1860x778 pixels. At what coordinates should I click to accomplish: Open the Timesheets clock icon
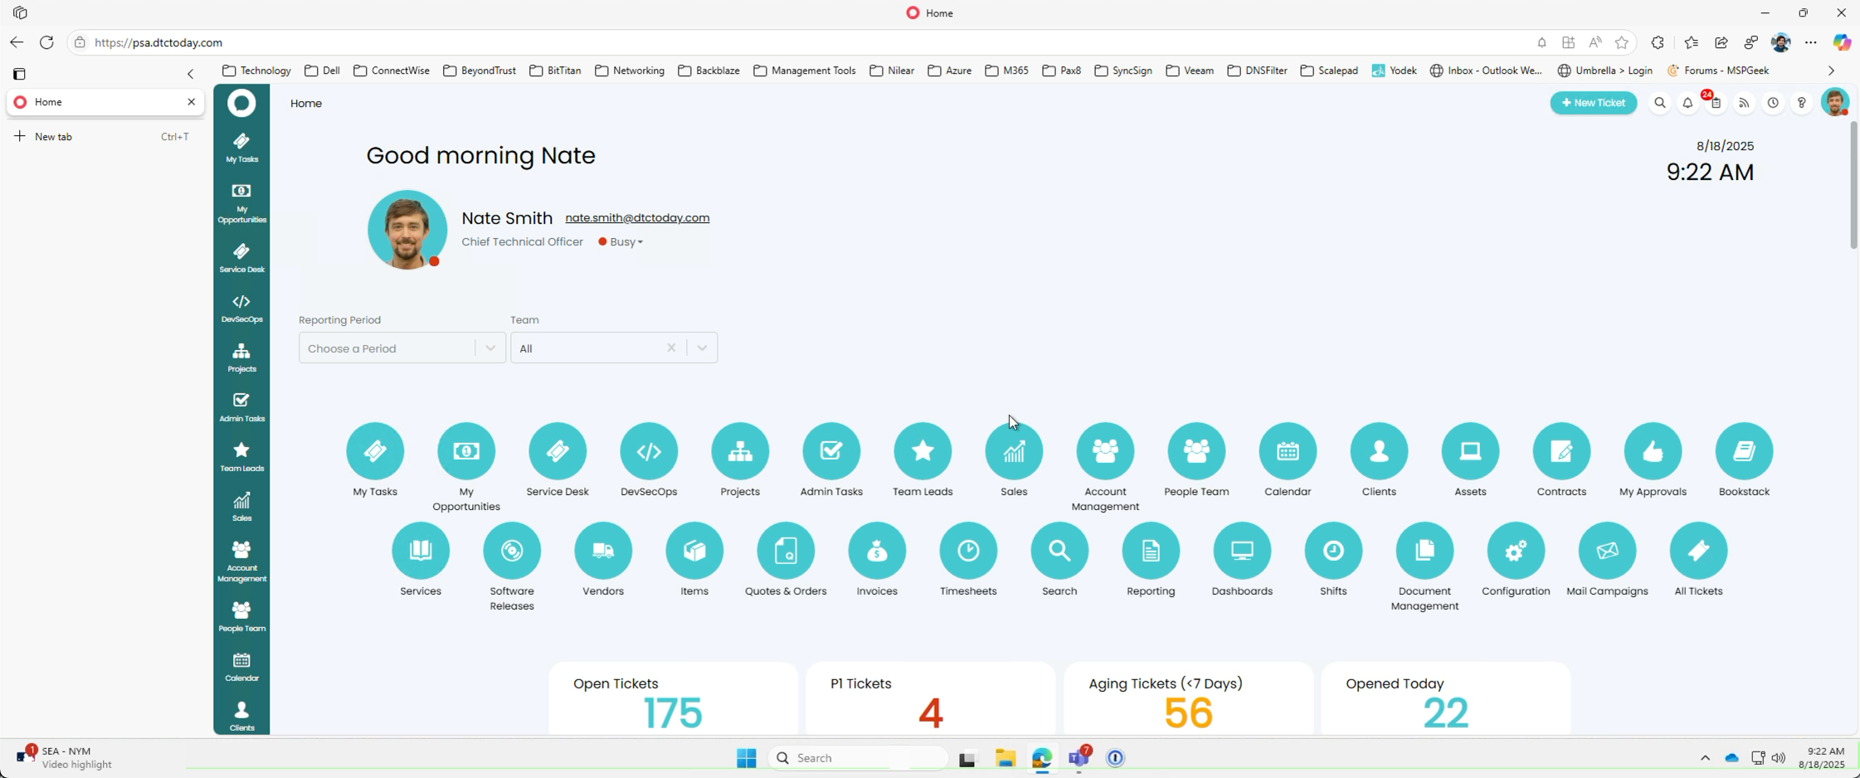coord(968,551)
